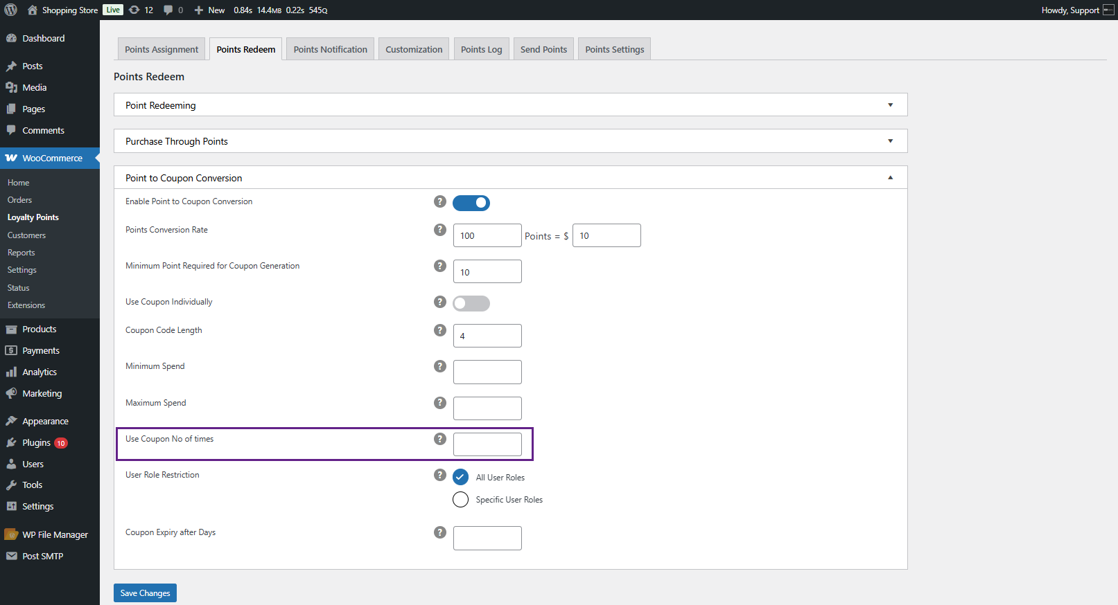The height and width of the screenshot is (605, 1118).
Task: Go to the Send Points tab
Action: pos(543,49)
